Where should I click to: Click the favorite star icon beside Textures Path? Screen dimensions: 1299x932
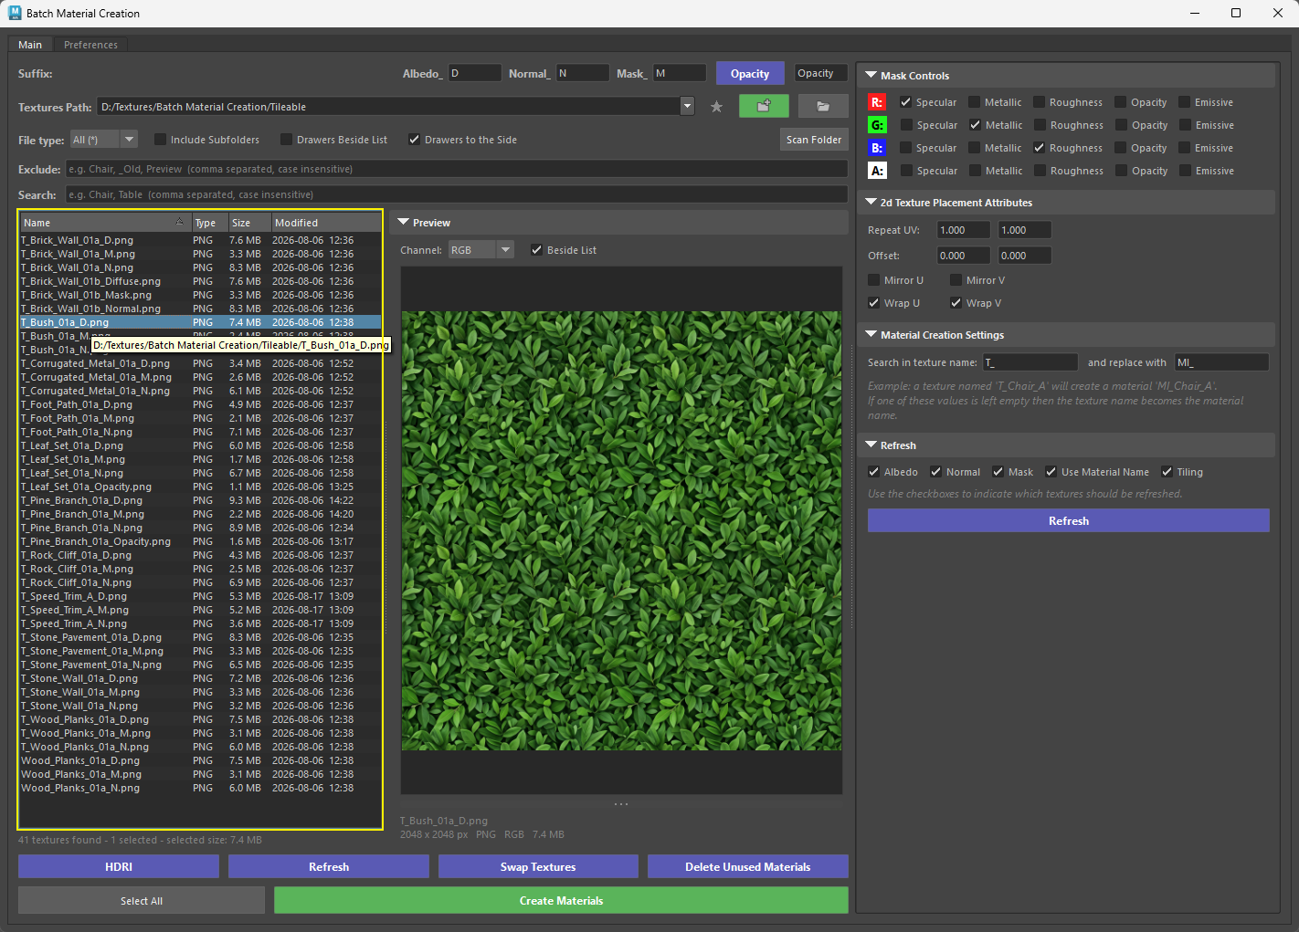(717, 107)
